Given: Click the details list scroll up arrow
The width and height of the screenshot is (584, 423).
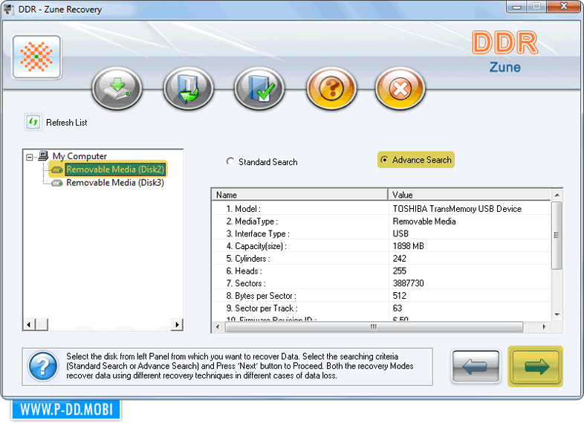Looking at the screenshot, I should [557, 195].
